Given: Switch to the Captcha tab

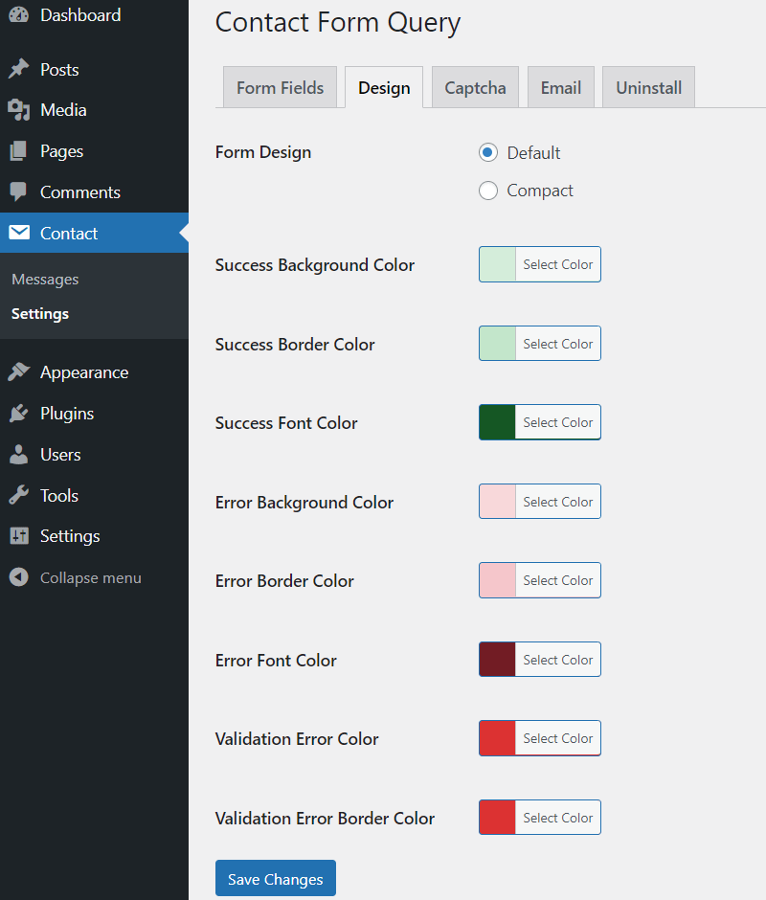Looking at the screenshot, I should click(476, 87).
